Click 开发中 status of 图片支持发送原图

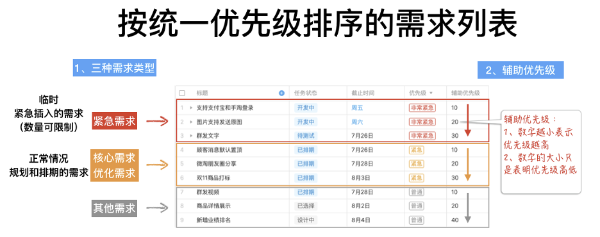[306, 122]
